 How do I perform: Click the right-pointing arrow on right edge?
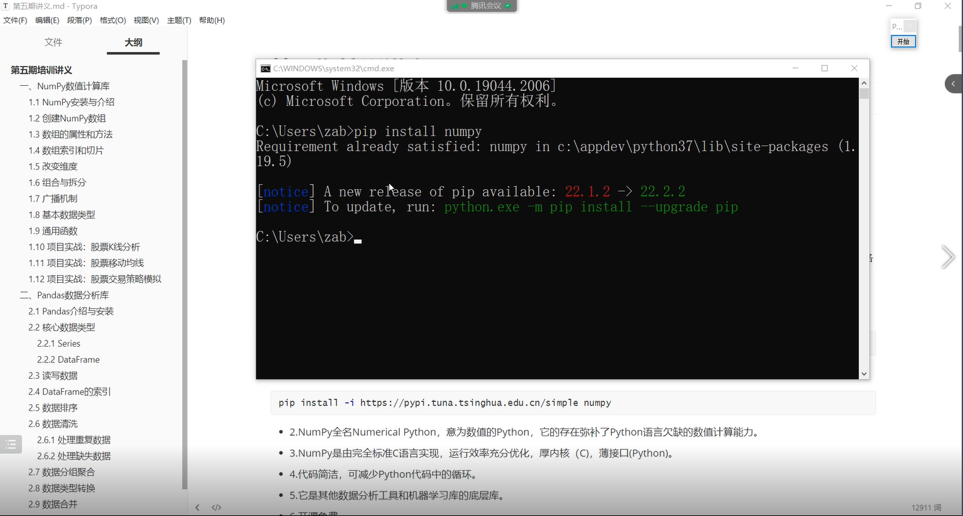tap(948, 257)
